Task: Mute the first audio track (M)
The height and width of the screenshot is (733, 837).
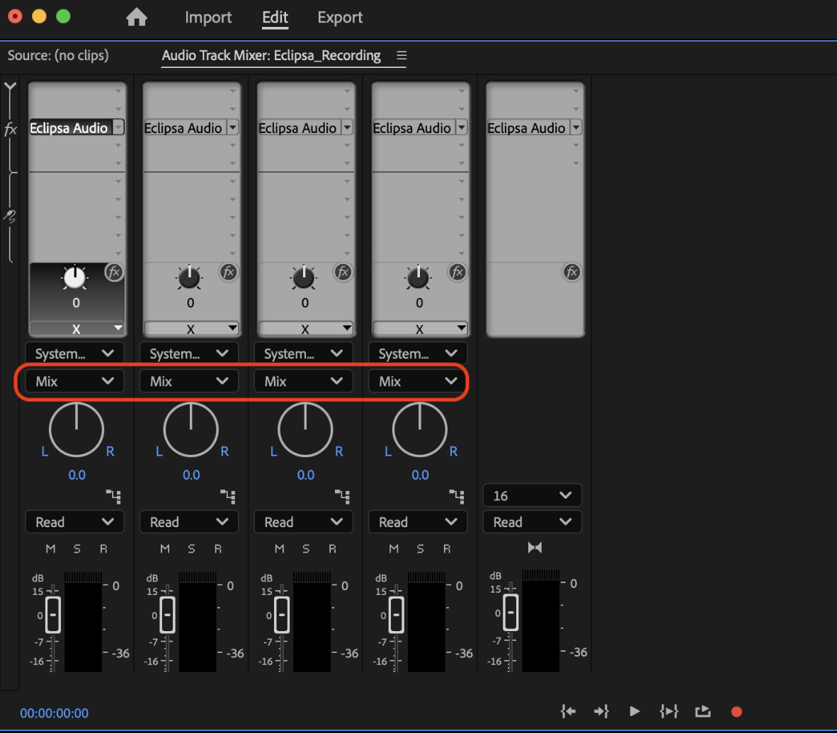Action: click(50, 548)
